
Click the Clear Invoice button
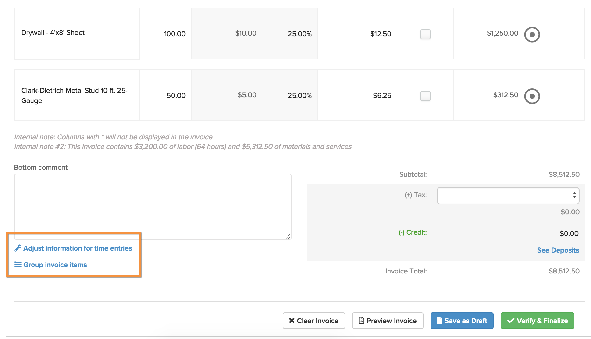click(x=314, y=321)
